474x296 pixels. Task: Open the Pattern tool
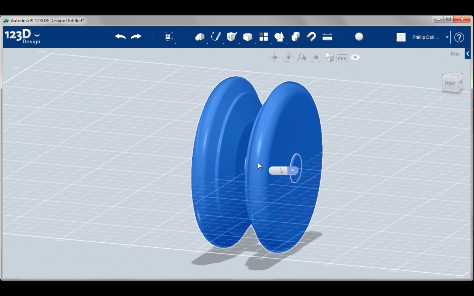264,37
